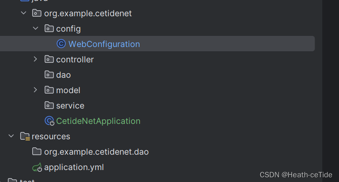
Task: Click the org.example.cetidenet package icon
Action: 37,13
